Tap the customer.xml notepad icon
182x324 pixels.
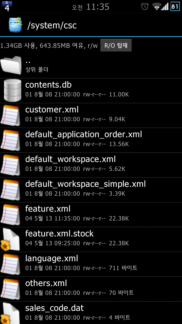click(11, 115)
